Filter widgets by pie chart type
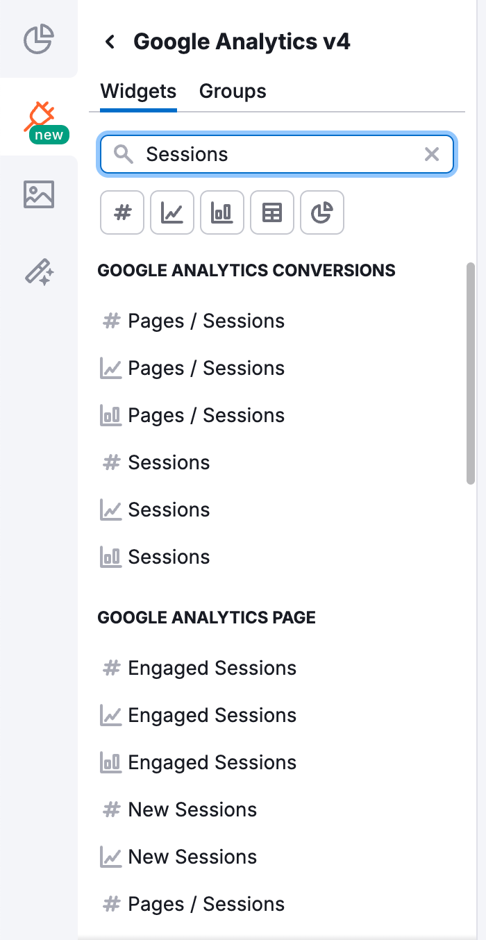 [x=322, y=212]
